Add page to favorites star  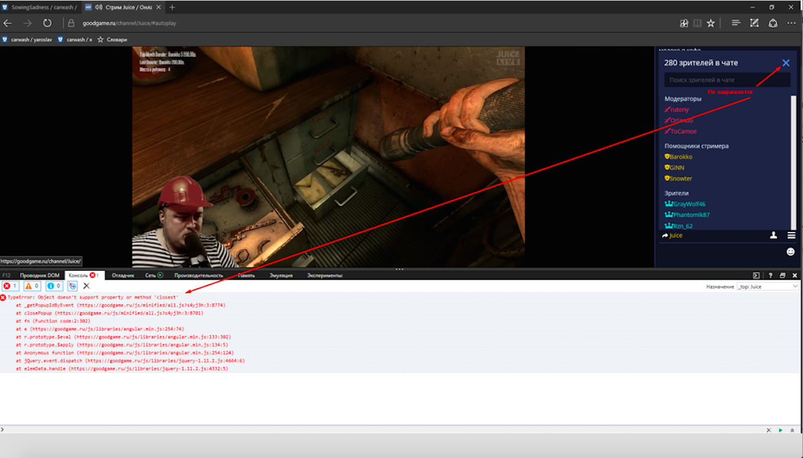point(711,23)
